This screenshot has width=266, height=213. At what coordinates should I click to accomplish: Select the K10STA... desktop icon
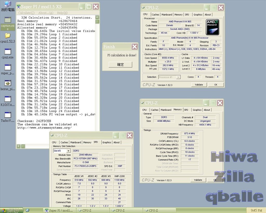click(x=8, y=101)
